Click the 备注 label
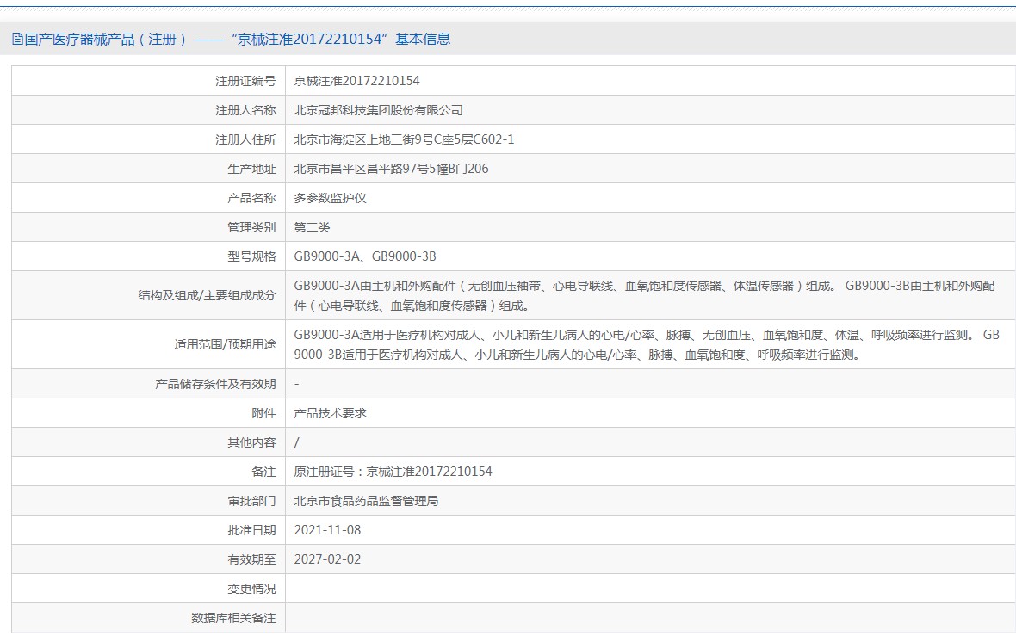The image size is (1016, 636). point(263,472)
